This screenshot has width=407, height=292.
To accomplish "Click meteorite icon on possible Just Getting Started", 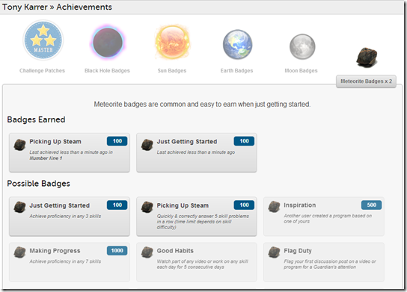I will (19, 208).
